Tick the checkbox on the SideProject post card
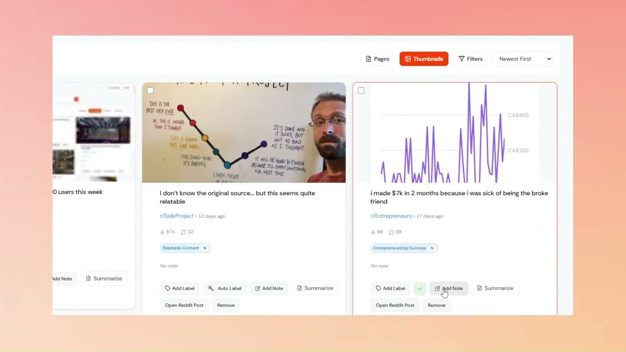 [150, 90]
